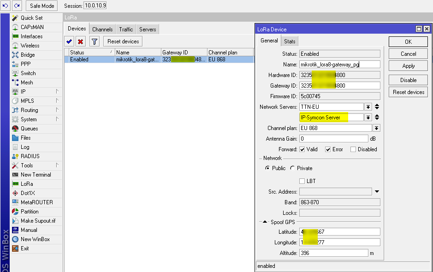The image size is (433, 272).
Task: Toggle Forward Disabled checkbox
Action: [x=353, y=149]
